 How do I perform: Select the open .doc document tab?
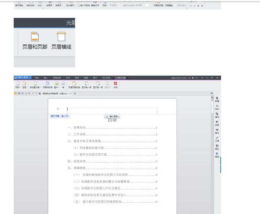[55, 93]
